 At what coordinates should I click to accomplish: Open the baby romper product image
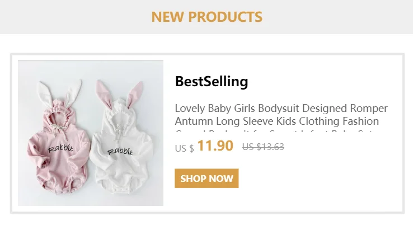click(91, 133)
